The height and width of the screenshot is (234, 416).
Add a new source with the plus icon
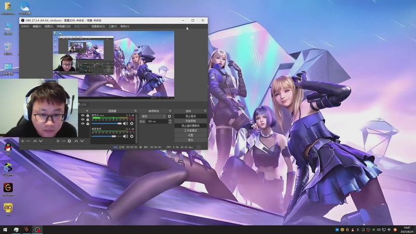(58, 141)
